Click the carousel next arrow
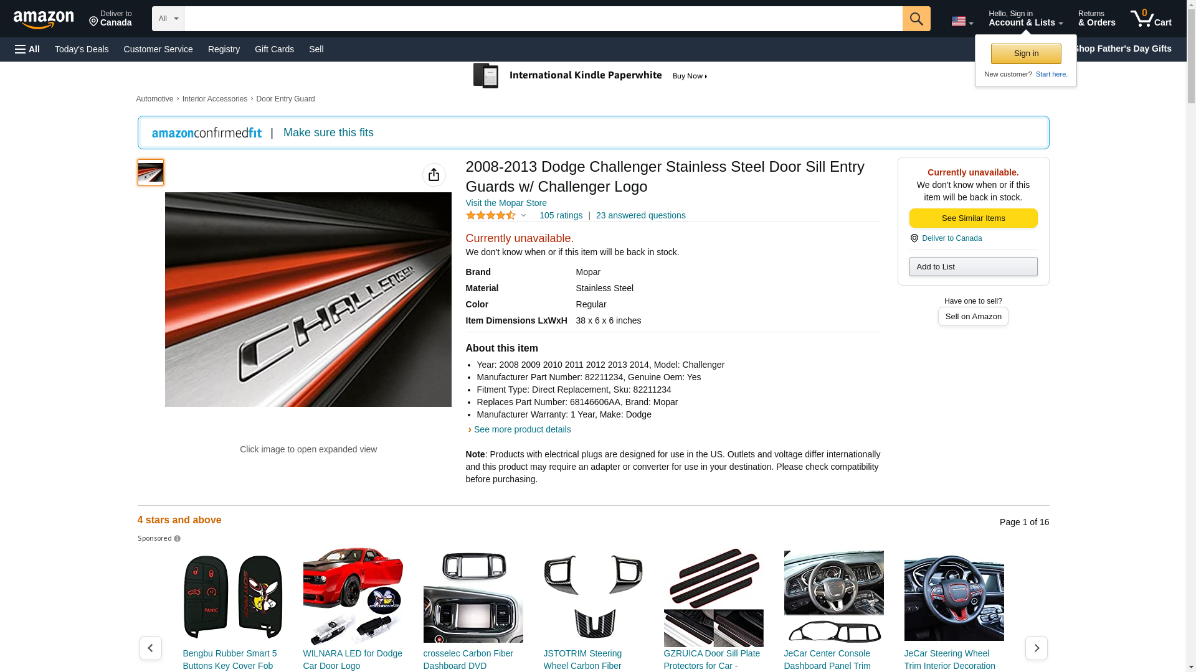The image size is (1196, 672). click(x=1036, y=648)
